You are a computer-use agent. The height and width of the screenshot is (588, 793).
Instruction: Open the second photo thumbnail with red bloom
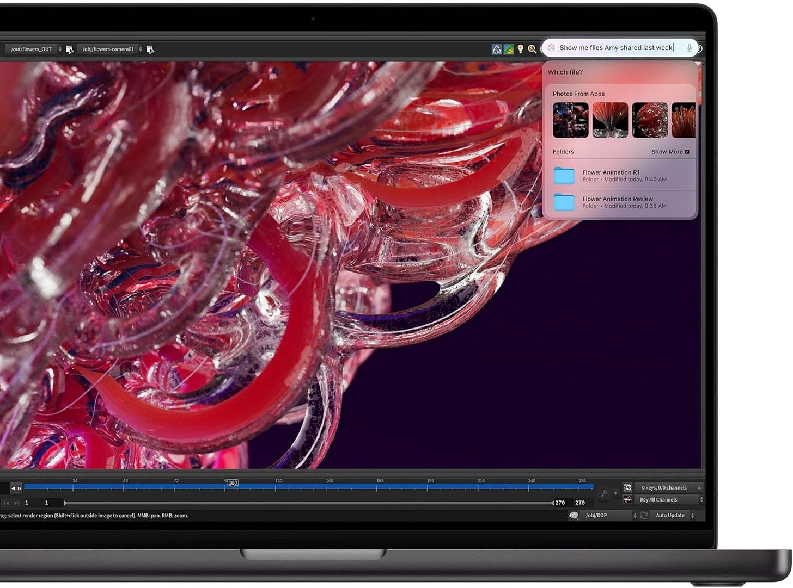coord(610,120)
